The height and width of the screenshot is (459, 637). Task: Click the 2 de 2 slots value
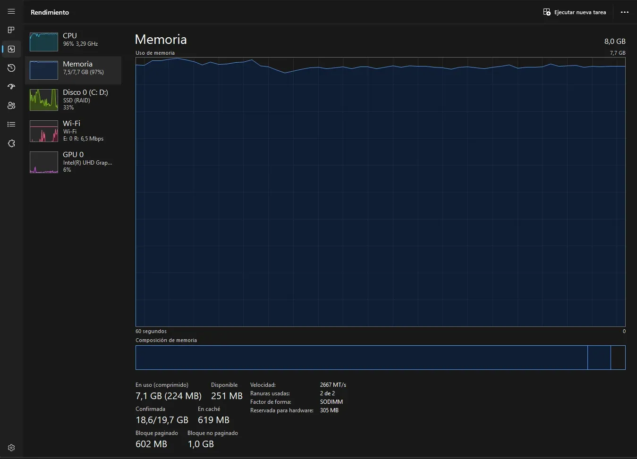click(x=327, y=393)
